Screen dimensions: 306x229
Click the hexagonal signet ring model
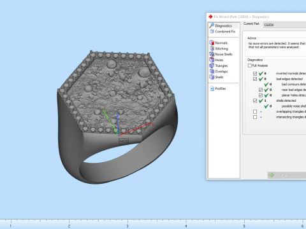[x=117, y=117]
